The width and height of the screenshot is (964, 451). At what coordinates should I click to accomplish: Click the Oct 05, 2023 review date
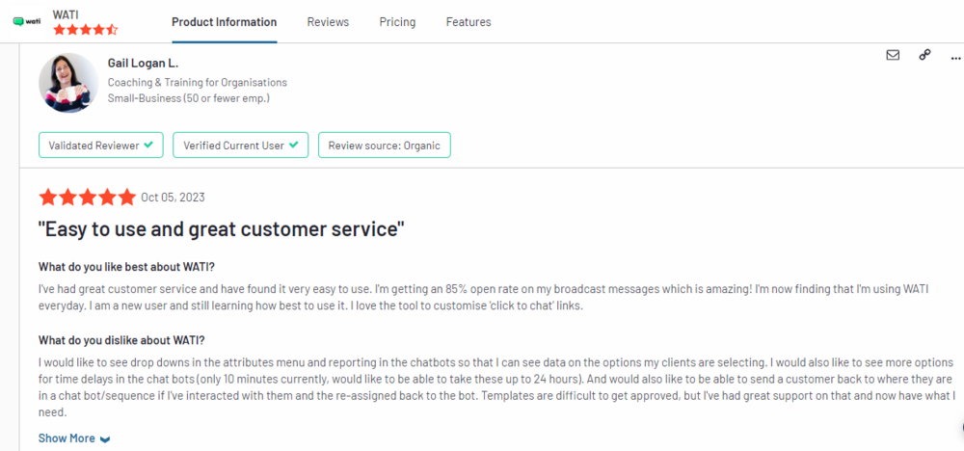point(173,198)
